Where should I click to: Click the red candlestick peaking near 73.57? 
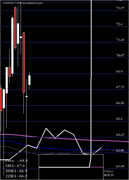coord(15,28)
